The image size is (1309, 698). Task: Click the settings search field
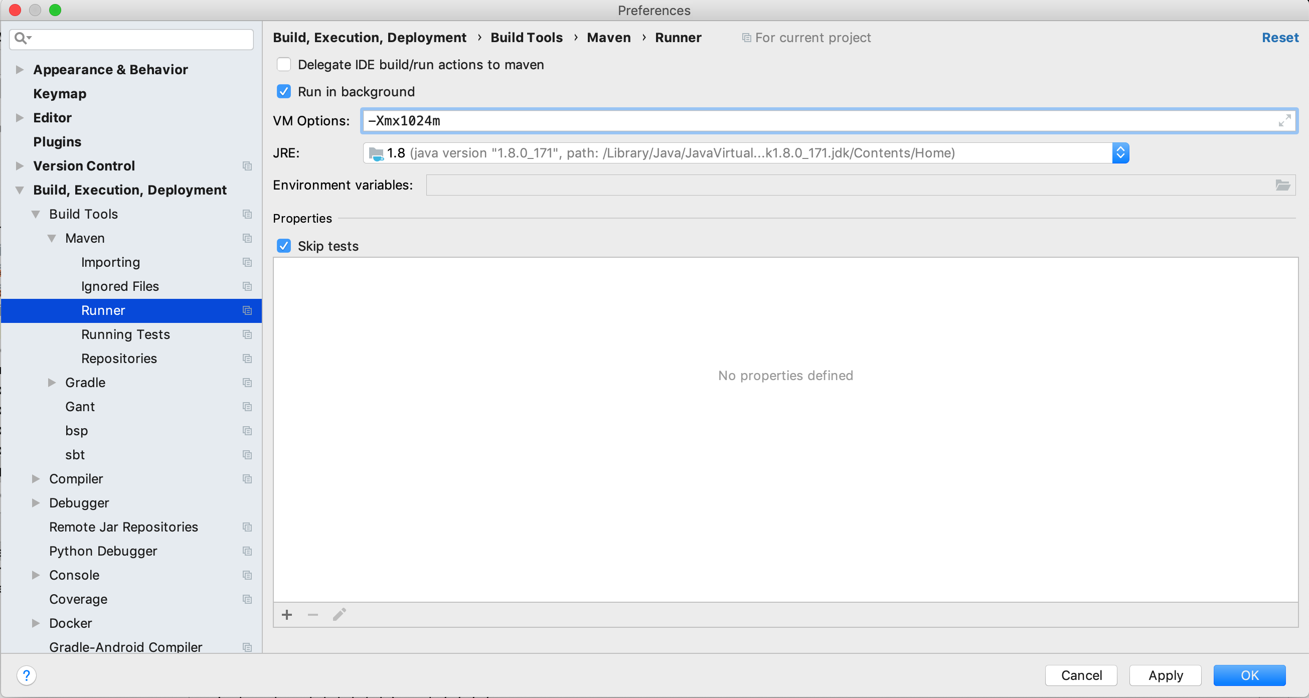coord(131,39)
